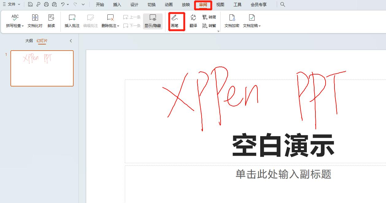This screenshot has width=386, height=203.
Task: Select the 审阅 ribbon tab
Action: click(203, 5)
